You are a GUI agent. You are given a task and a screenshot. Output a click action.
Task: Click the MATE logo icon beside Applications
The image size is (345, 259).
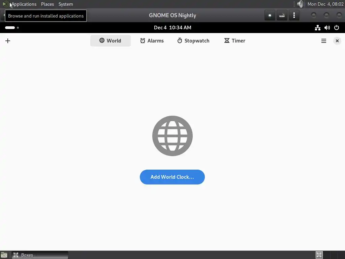(5, 4)
